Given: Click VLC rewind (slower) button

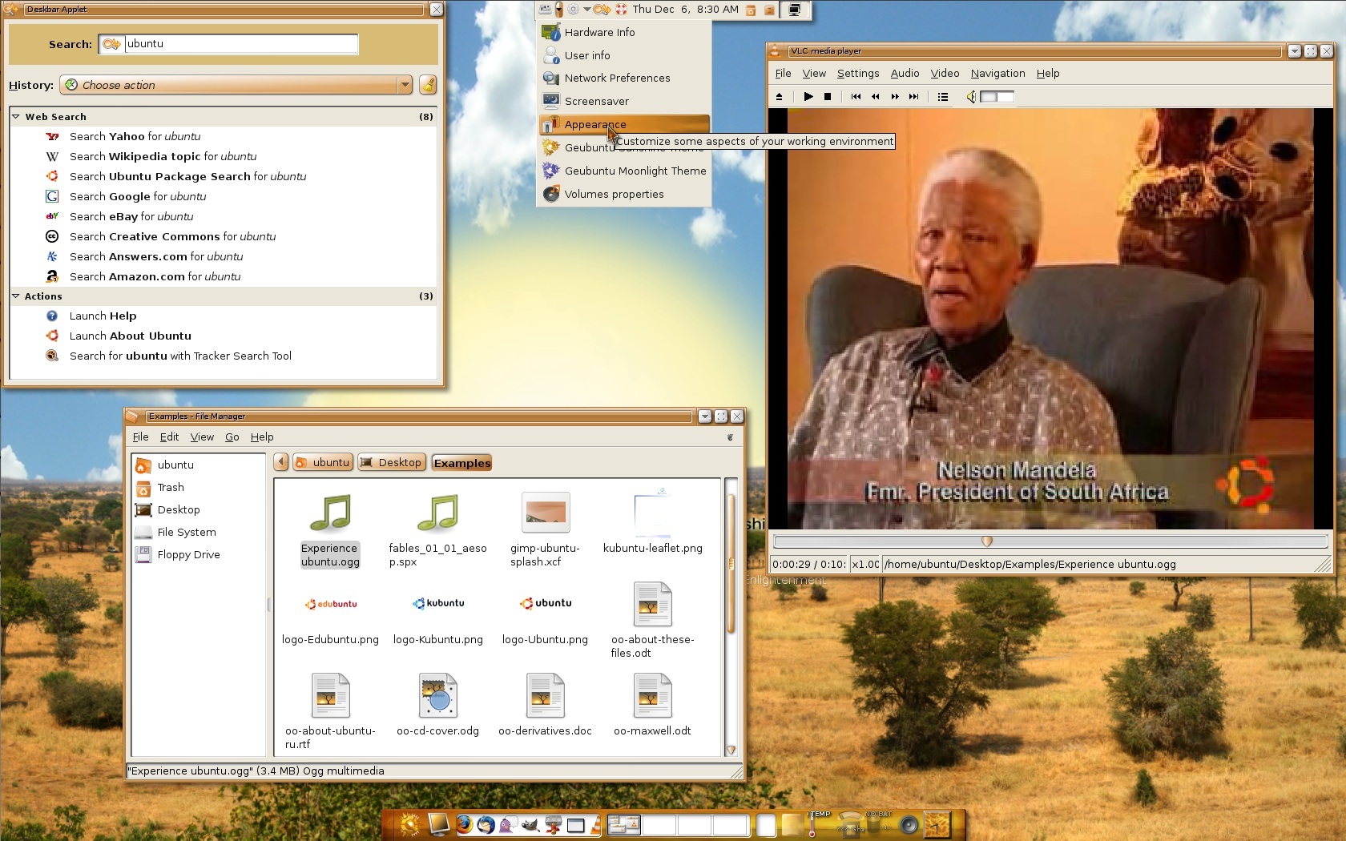Looking at the screenshot, I should click(875, 97).
